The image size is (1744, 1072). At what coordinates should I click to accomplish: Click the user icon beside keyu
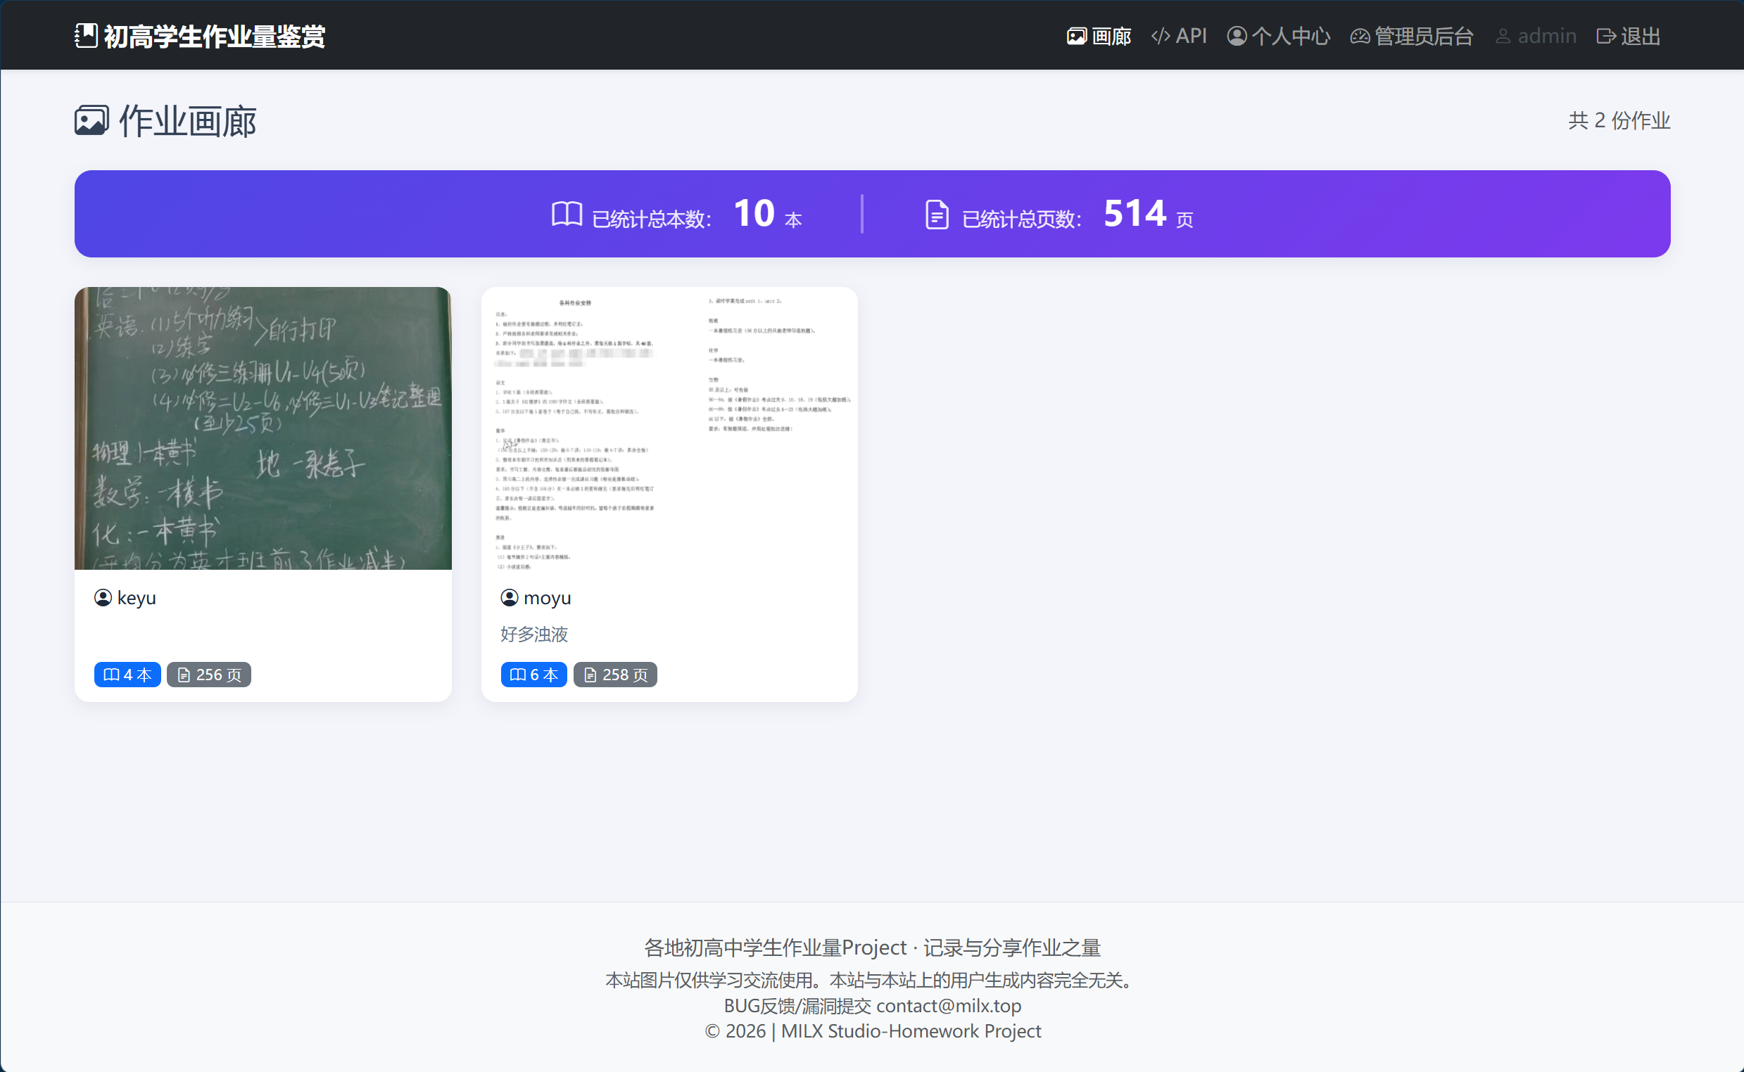click(103, 598)
